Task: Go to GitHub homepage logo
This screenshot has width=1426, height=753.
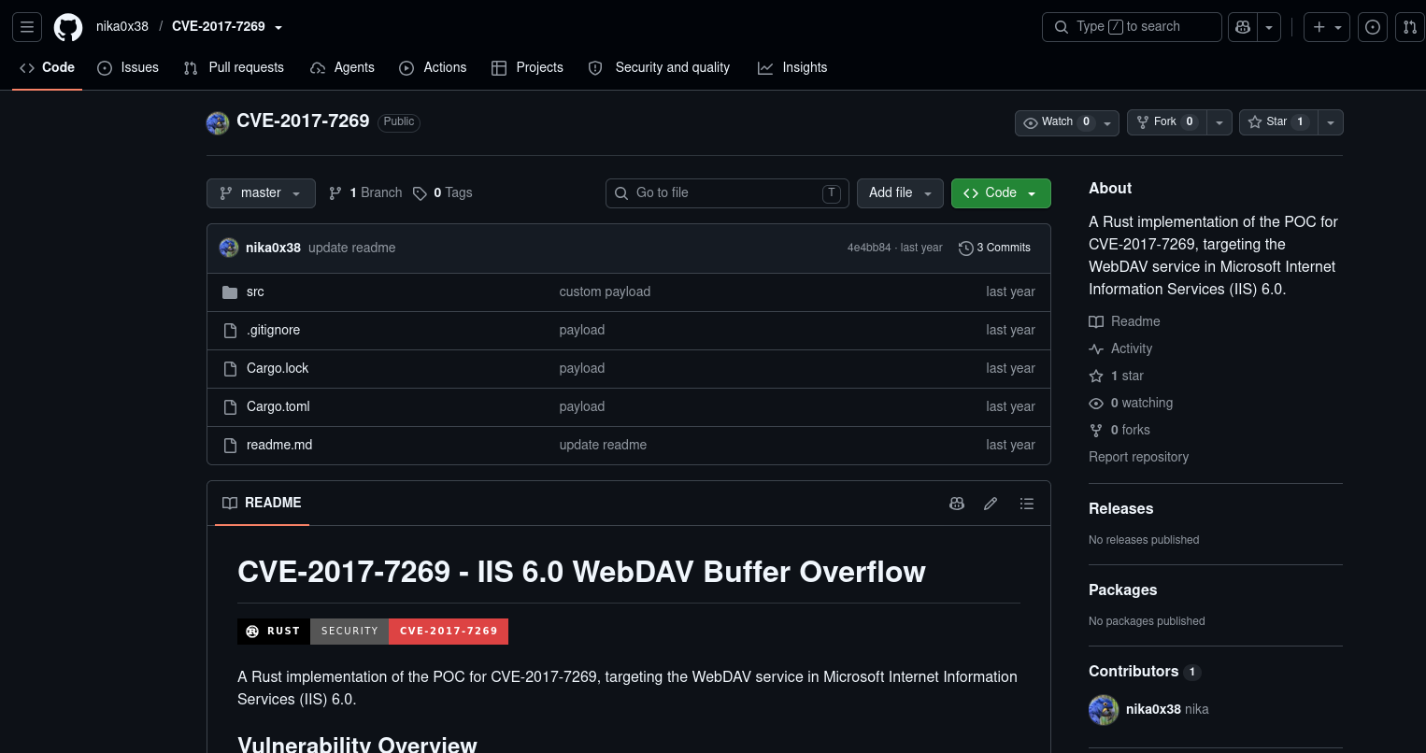Action: click(68, 27)
